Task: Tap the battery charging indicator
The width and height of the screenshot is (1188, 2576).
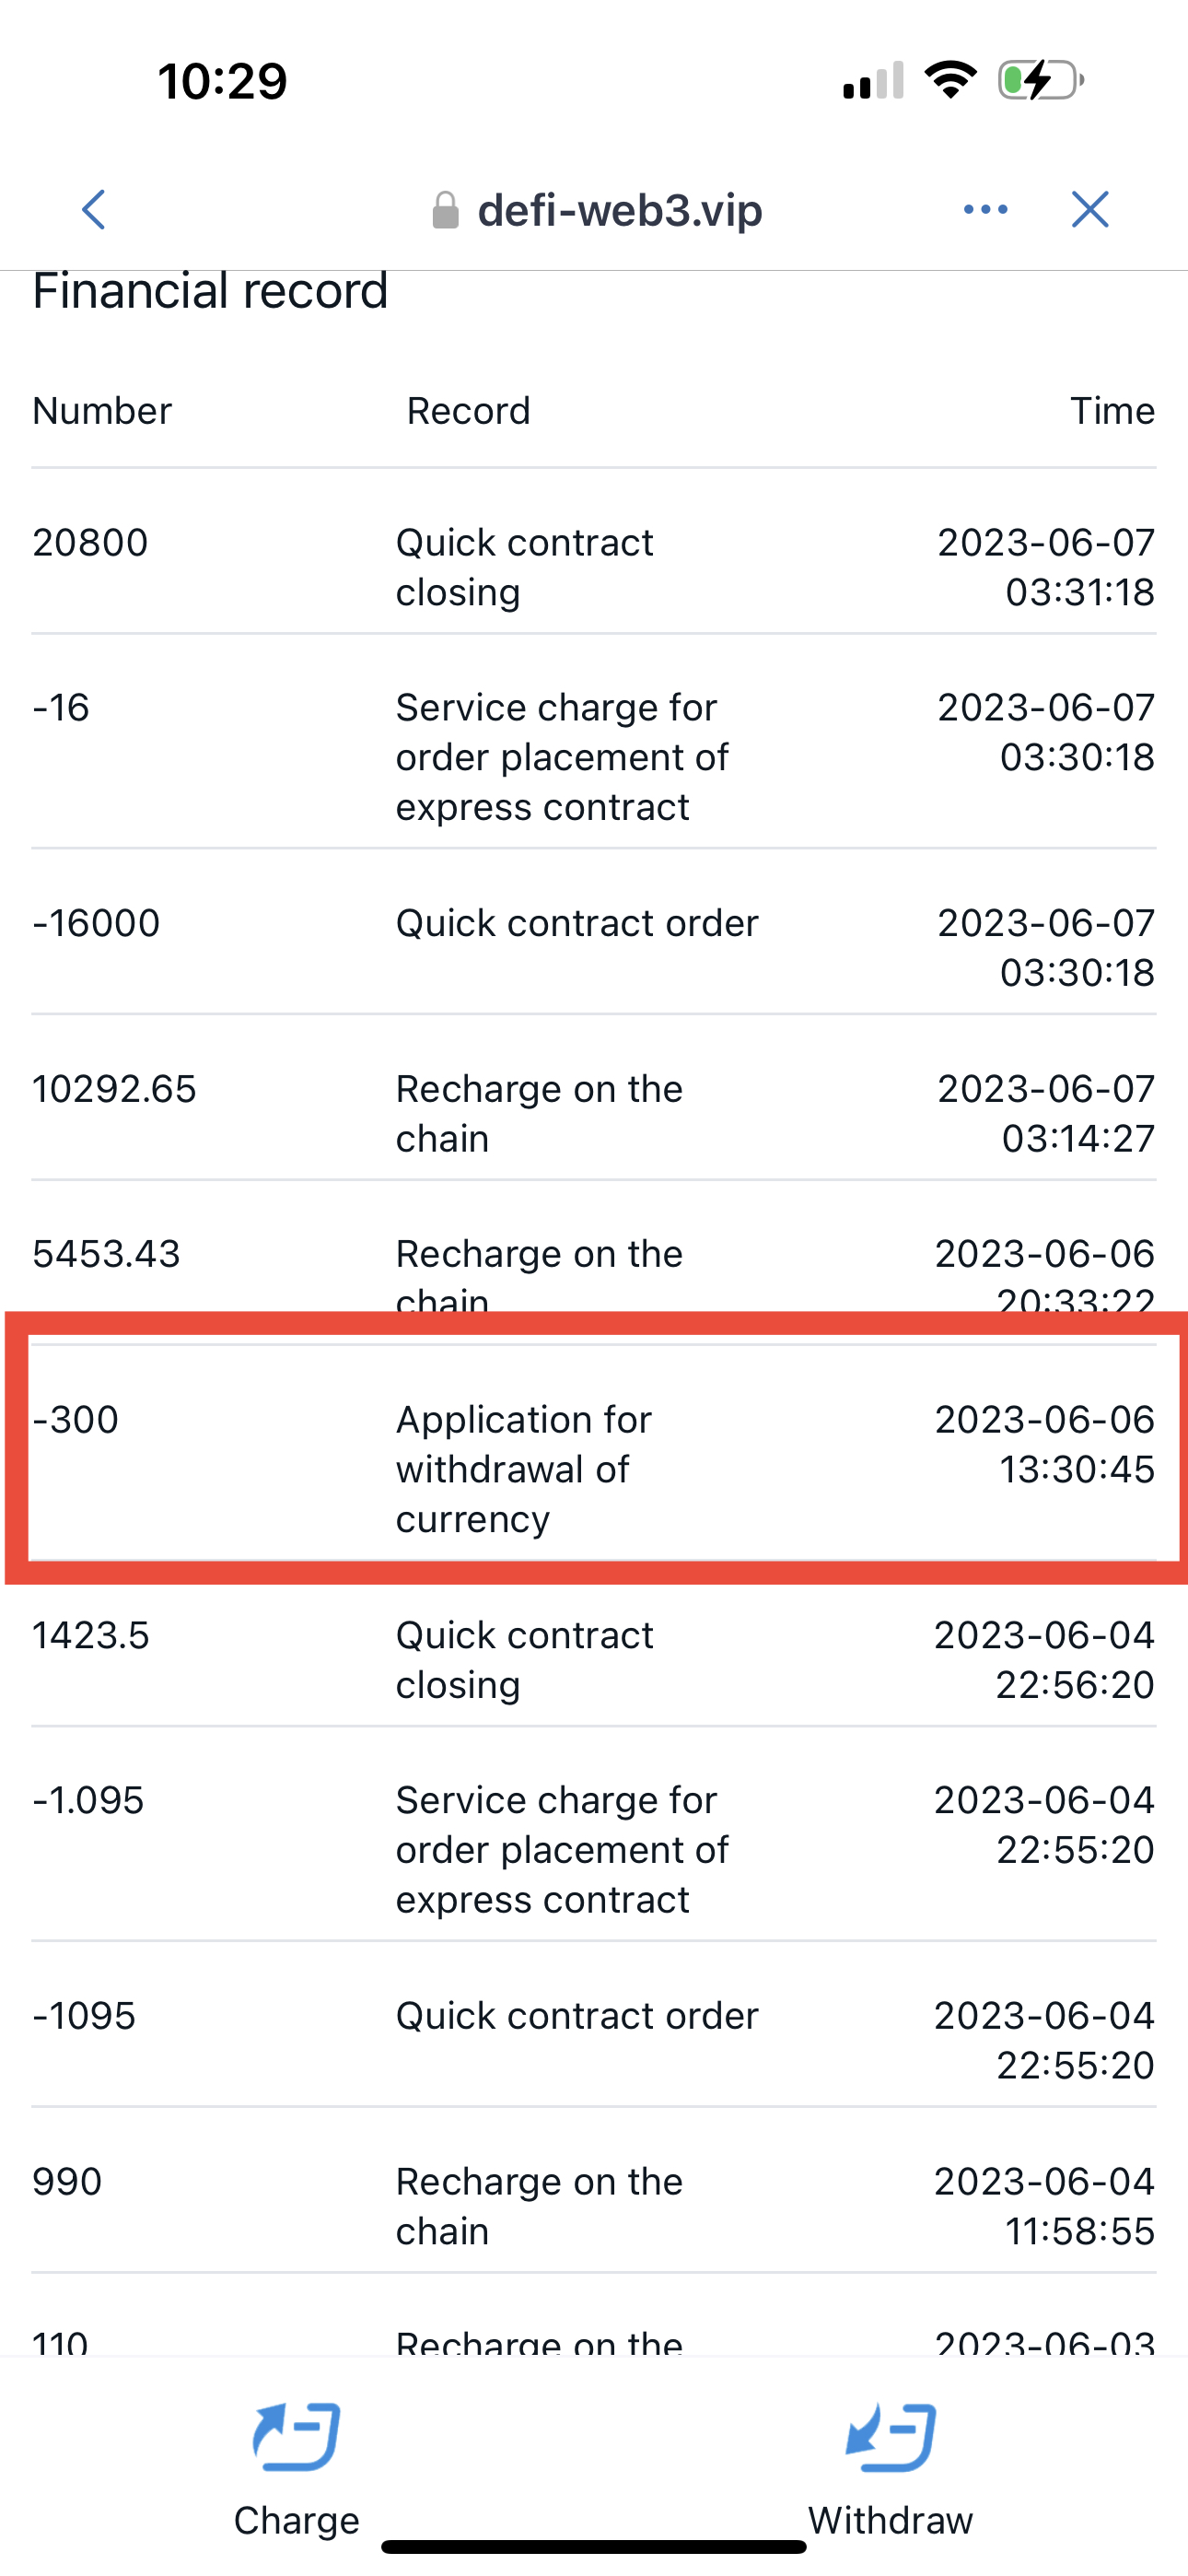Action: (x=1040, y=80)
